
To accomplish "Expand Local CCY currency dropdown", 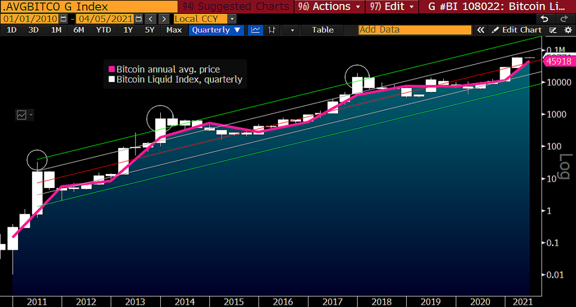I will [231, 19].
